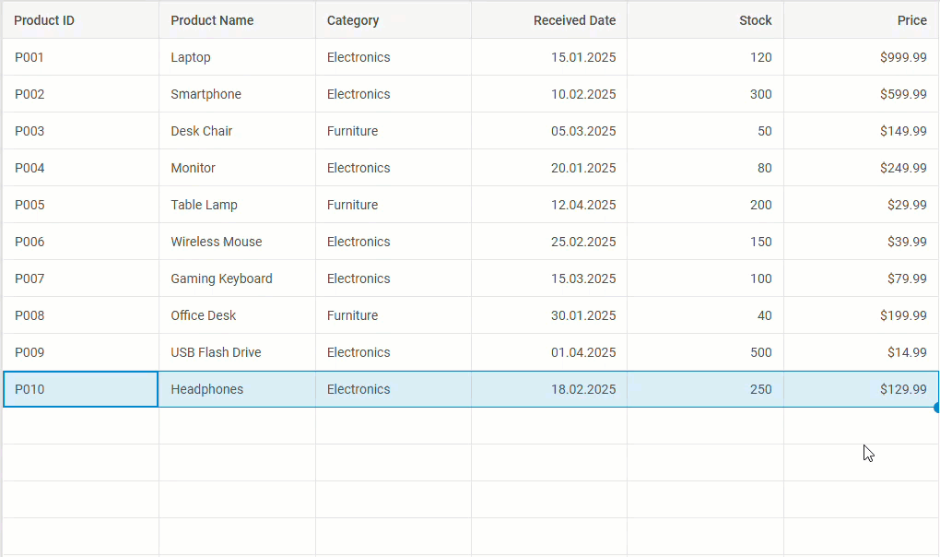
Task: Select date cell 20.01.2025
Action: point(549,168)
